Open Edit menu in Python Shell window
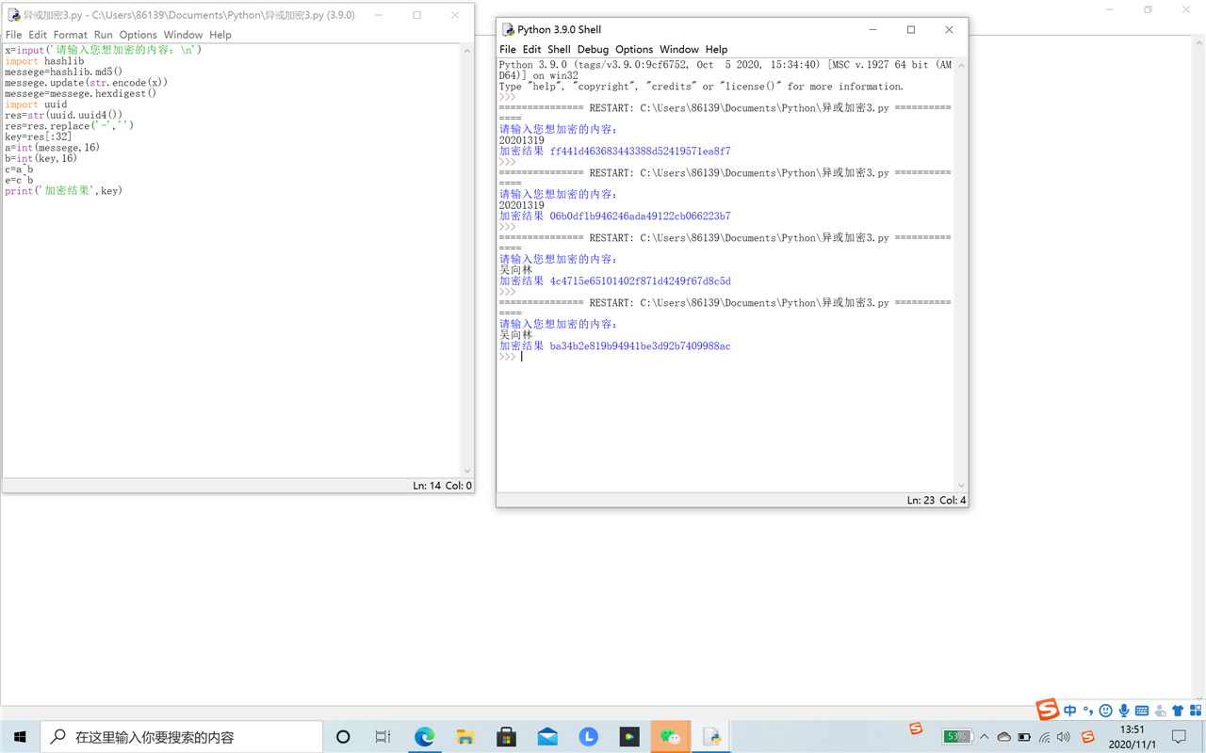This screenshot has width=1206, height=753. (x=531, y=49)
